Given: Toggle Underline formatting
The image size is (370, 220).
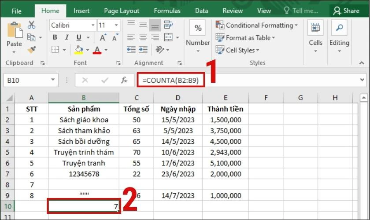Looking at the screenshot, I should click(x=79, y=37).
